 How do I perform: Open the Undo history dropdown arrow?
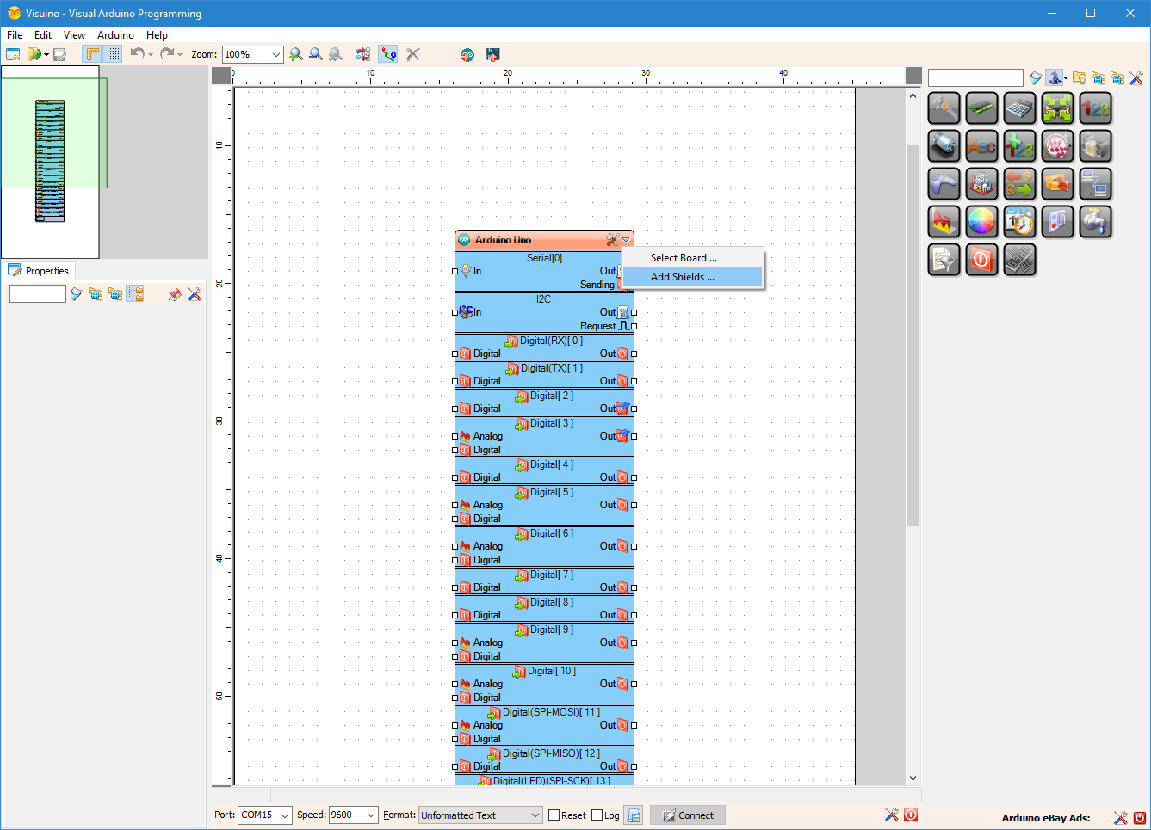pos(151,55)
